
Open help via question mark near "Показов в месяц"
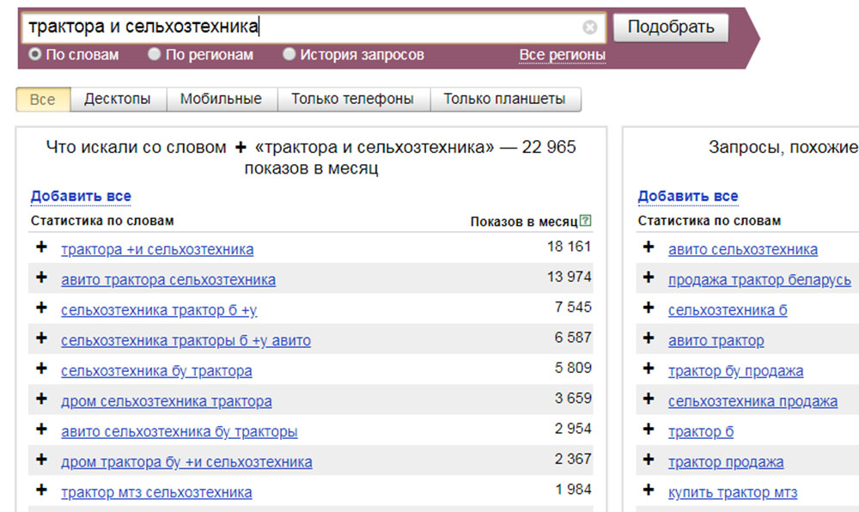[x=588, y=221]
